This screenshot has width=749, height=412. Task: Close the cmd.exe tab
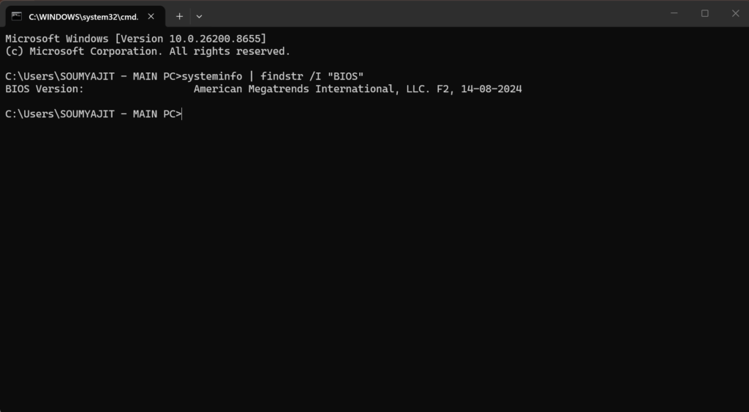(x=151, y=16)
